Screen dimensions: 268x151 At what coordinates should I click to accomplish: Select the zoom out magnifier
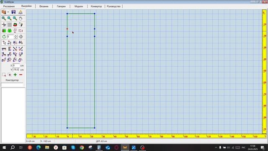(x=9, y=18)
